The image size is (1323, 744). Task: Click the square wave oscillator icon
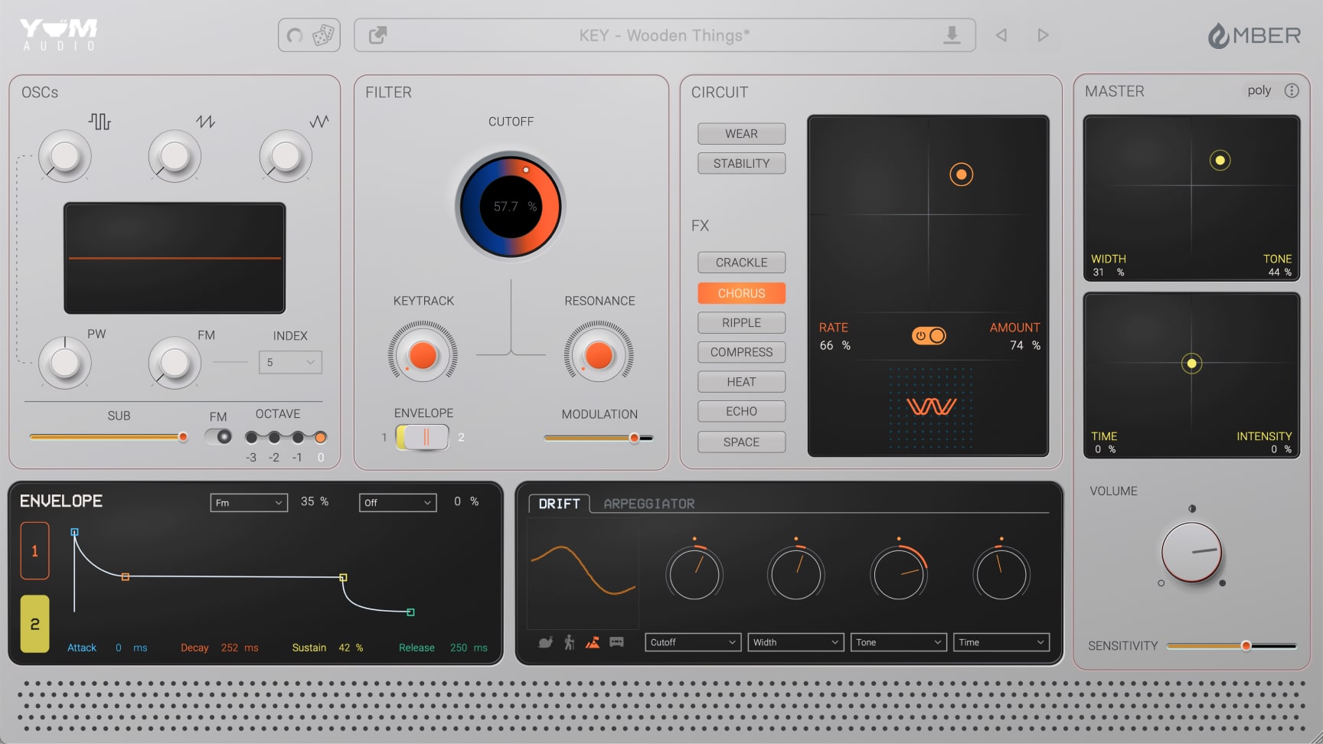coord(101,121)
